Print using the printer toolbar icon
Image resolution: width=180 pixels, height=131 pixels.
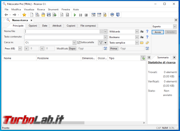112,15
